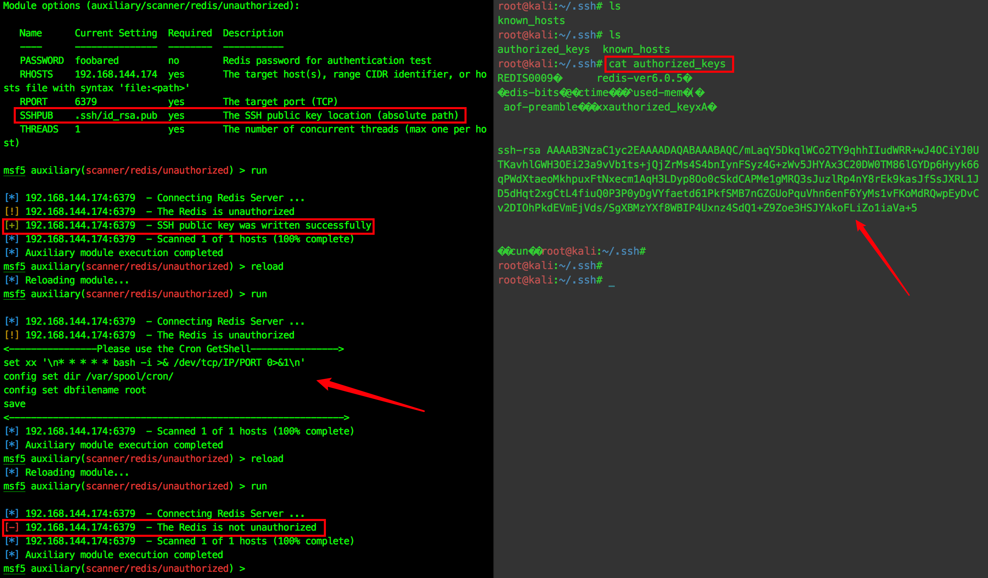This screenshot has width=988, height=578.
Task: Click the 'Module options' header line
Action: click(151, 6)
